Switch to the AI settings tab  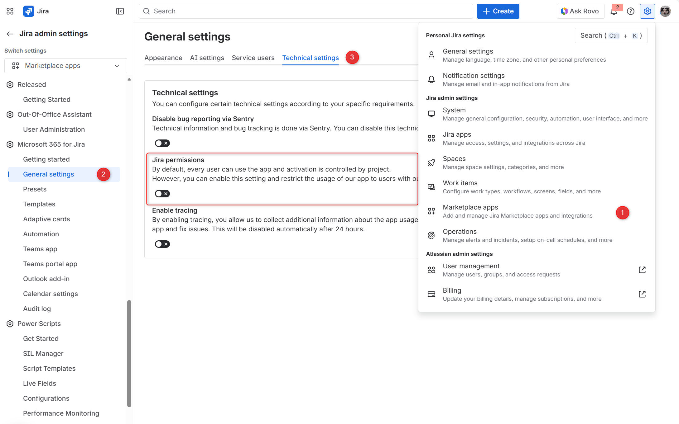click(207, 58)
